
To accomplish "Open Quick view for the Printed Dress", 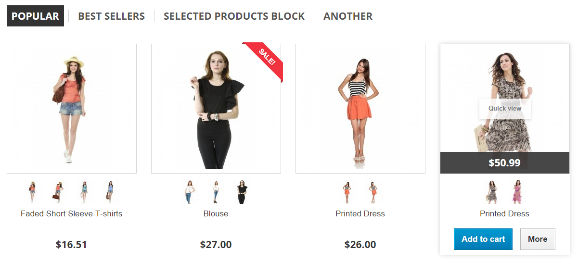I will click(504, 109).
